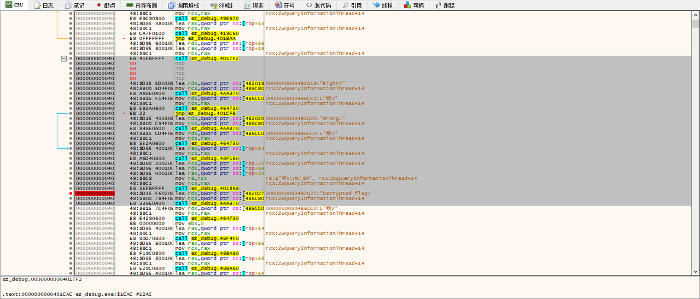Click the first nop instruction row
This screenshot has height=299, width=700.
pyautogui.click(x=180, y=63)
